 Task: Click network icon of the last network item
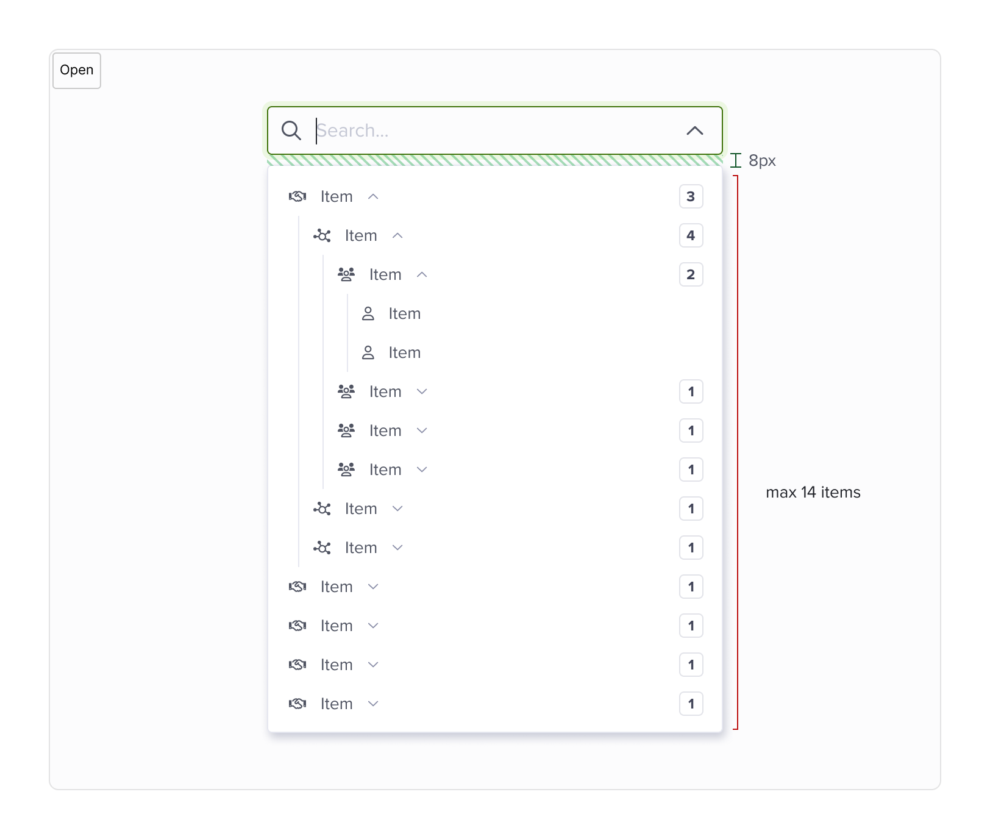(x=322, y=548)
